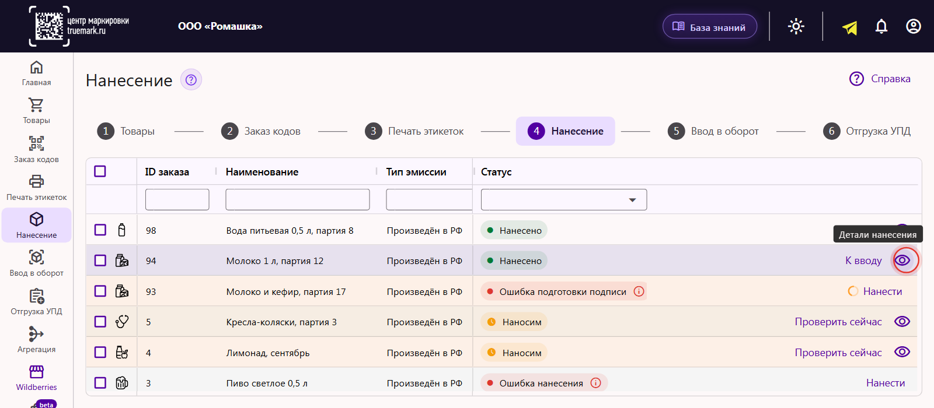Check the box for order 93
The width and height of the screenshot is (934, 408).
point(100,291)
